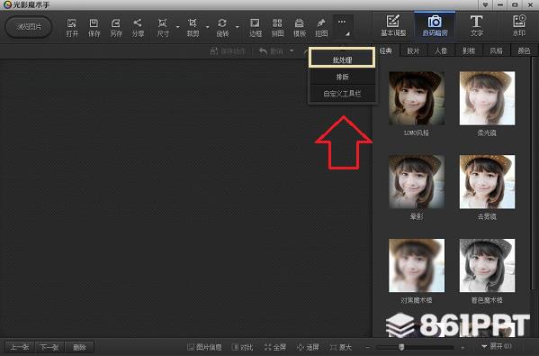Click the 上一张 (previous) button

[19, 347]
